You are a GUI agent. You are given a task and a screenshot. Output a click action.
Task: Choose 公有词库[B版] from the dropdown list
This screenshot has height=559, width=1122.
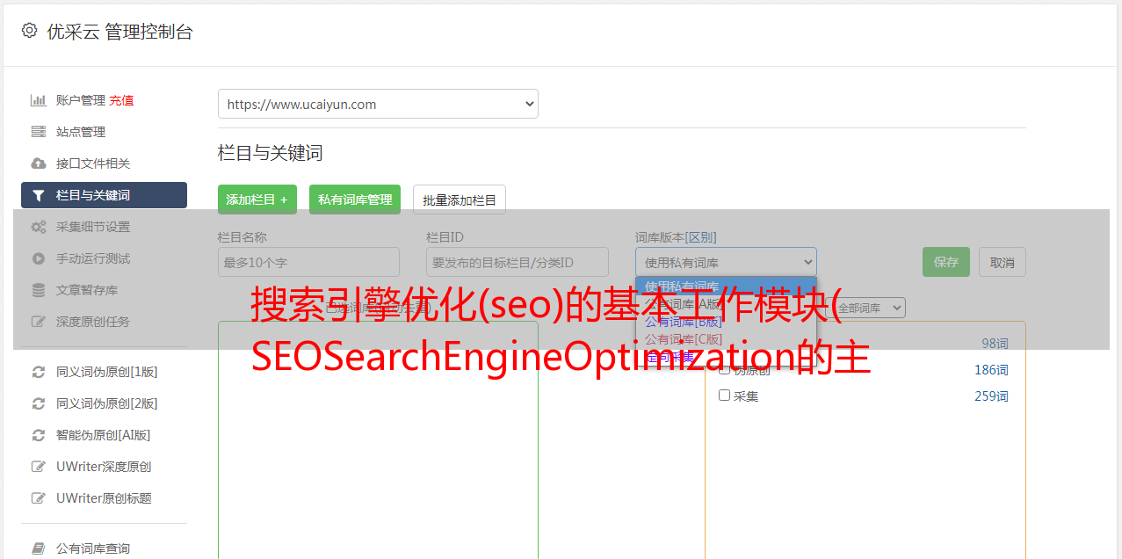click(x=726, y=322)
